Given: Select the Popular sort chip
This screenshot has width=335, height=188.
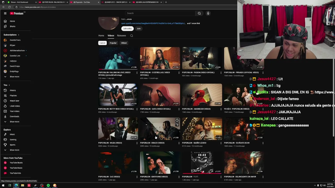Looking at the screenshot, I should coord(113,43).
